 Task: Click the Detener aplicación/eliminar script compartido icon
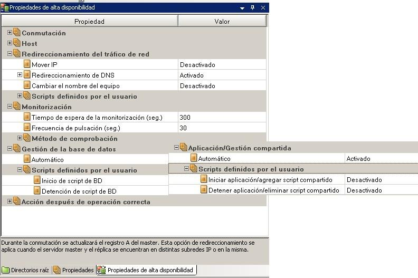[203, 189]
